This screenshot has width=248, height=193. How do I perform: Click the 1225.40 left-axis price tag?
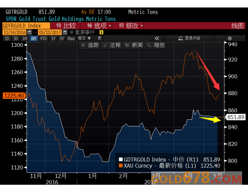(14, 96)
